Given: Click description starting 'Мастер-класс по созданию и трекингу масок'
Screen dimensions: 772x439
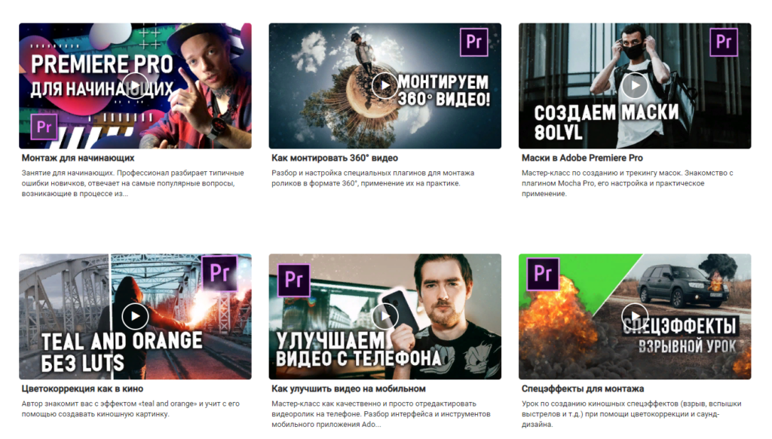Looking at the screenshot, I should tap(627, 183).
